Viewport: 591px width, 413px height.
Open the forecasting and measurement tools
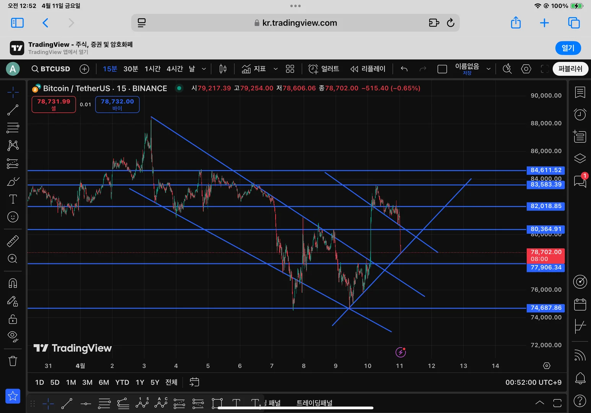[x=13, y=164]
